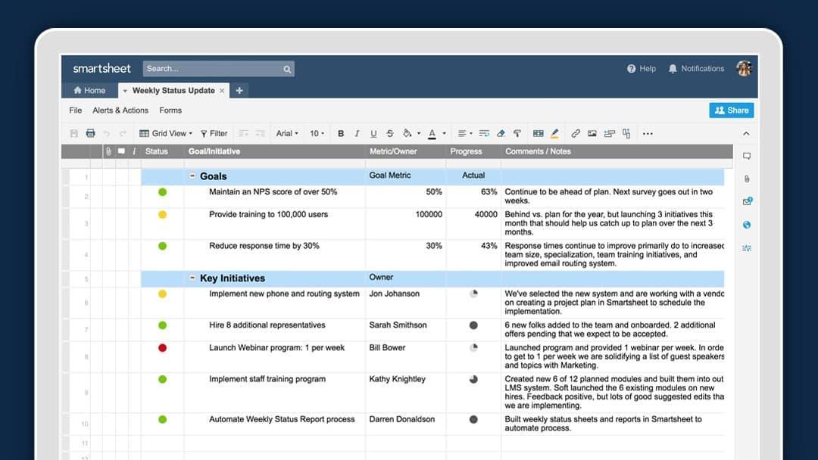The width and height of the screenshot is (818, 460).
Task: Toggle underline formatting
Action: point(373,133)
